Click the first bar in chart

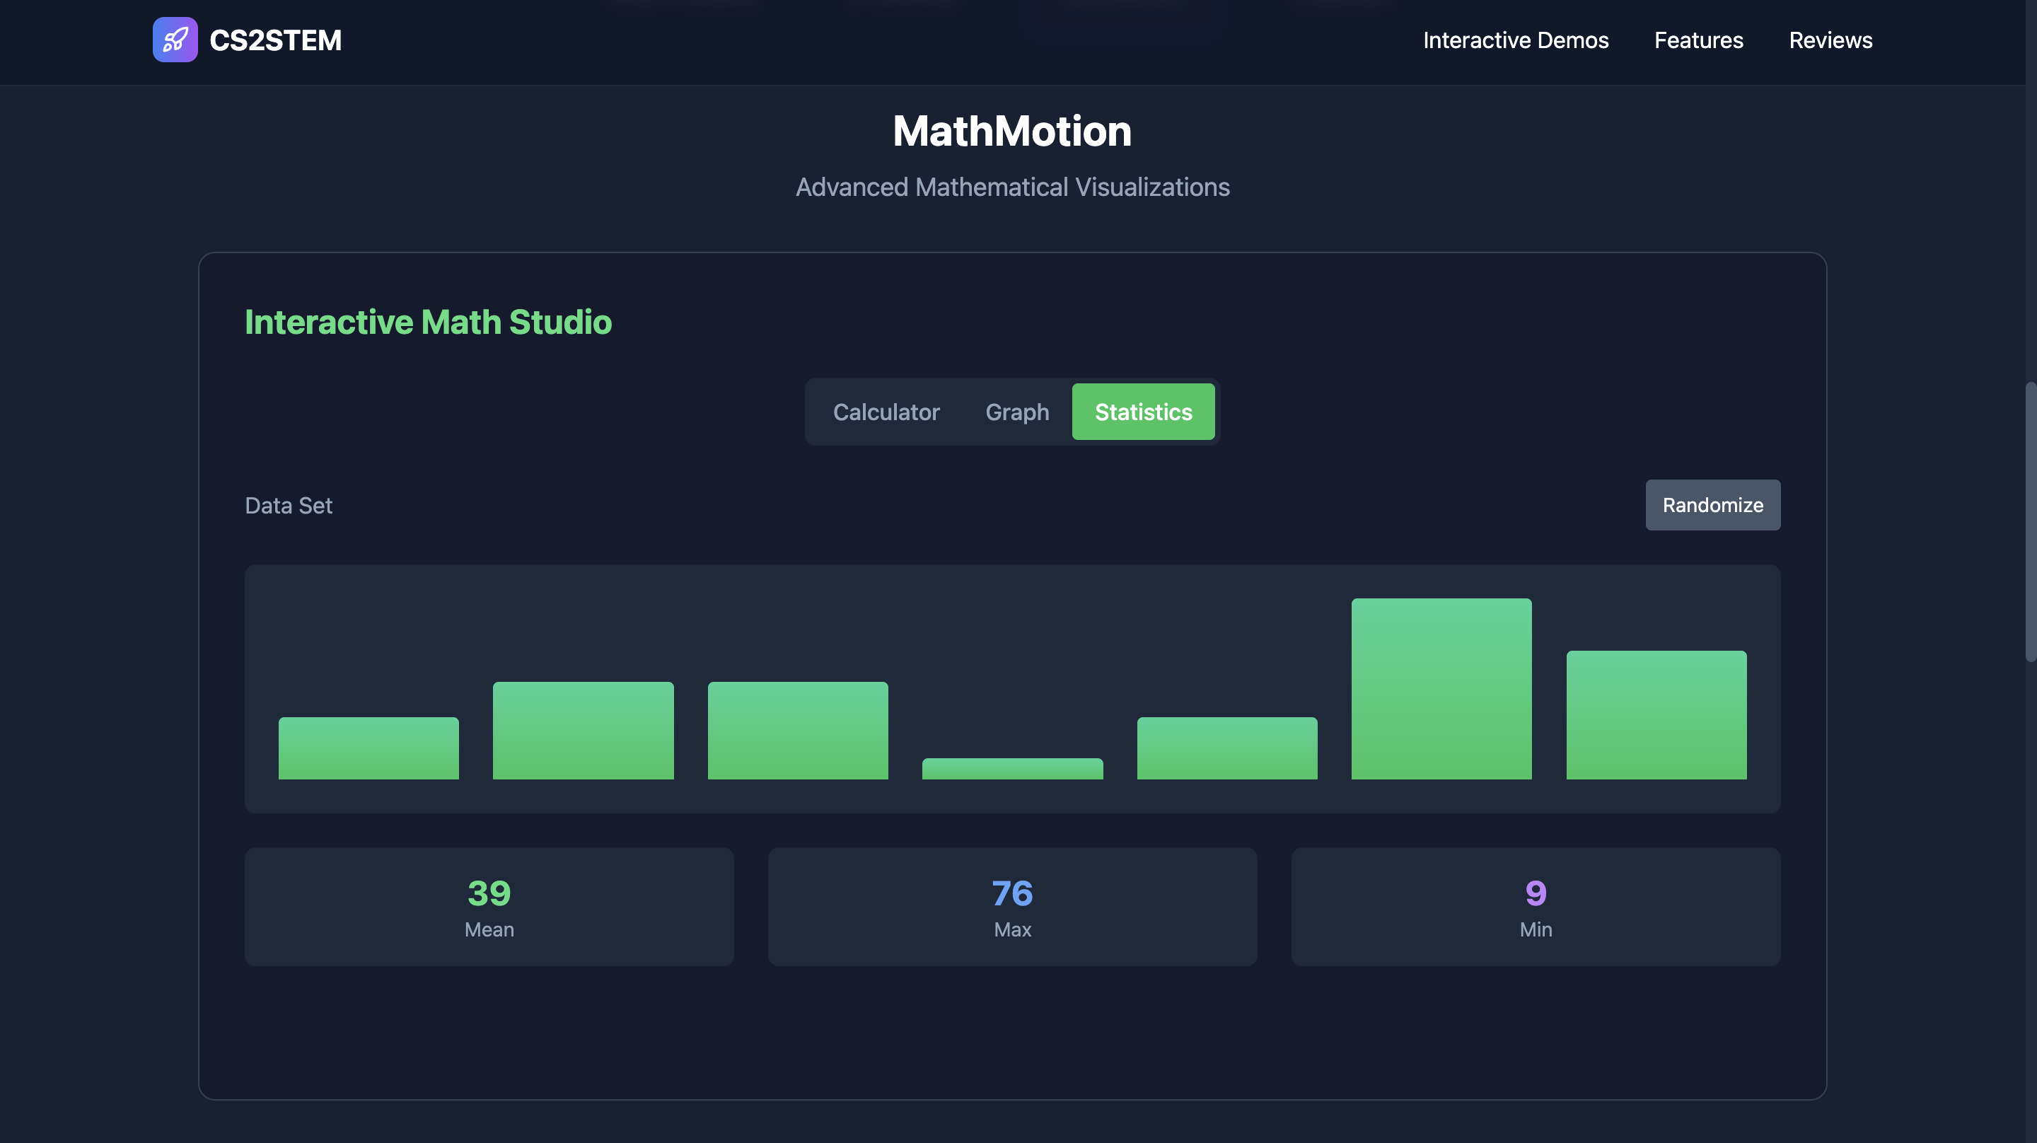coord(368,748)
